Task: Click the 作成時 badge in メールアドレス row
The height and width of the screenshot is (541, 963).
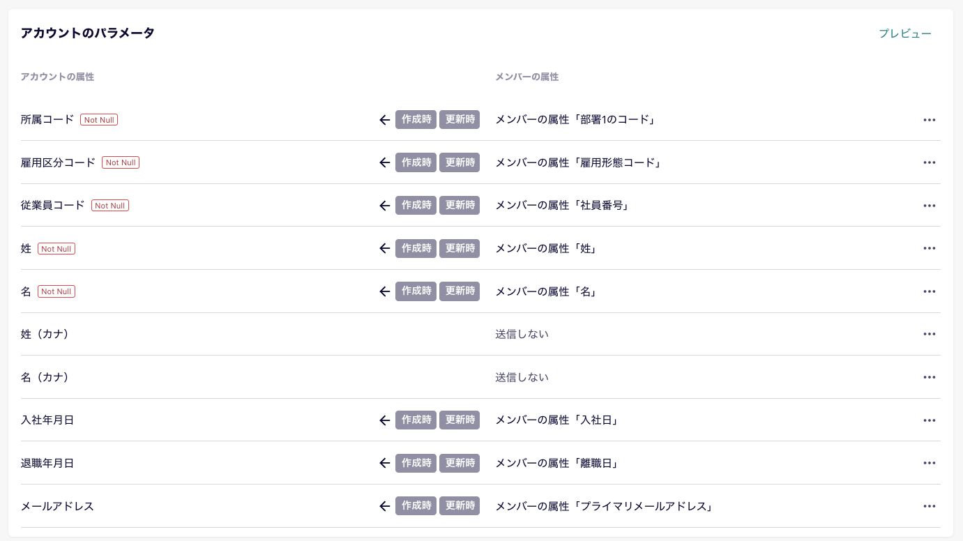Action: [416, 506]
